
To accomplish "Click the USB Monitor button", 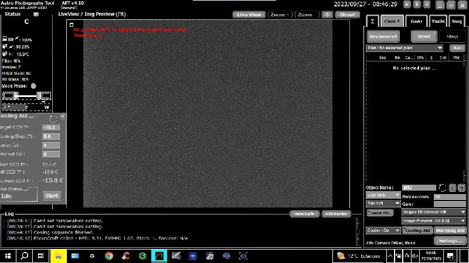I will point(336,214).
